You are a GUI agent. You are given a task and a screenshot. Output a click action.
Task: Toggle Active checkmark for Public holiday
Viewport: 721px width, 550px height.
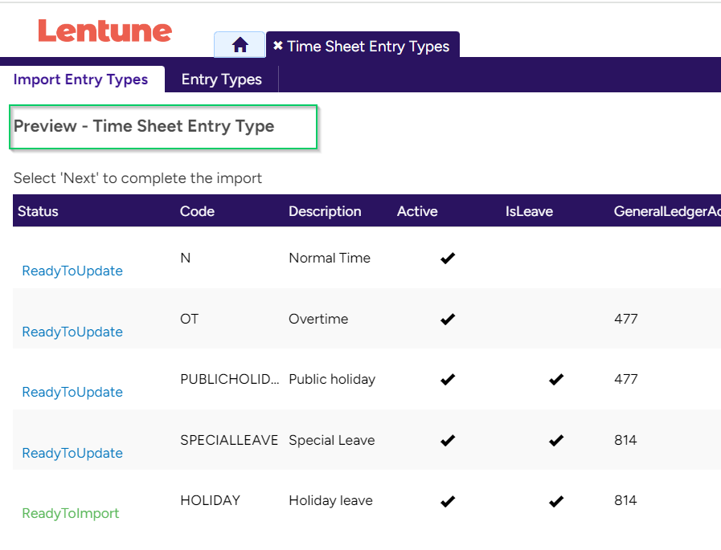click(448, 380)
